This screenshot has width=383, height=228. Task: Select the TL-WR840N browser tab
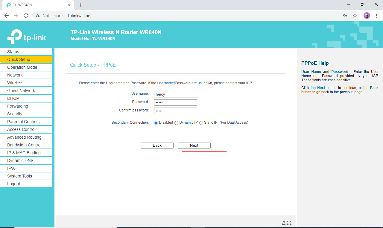point(38,5)
